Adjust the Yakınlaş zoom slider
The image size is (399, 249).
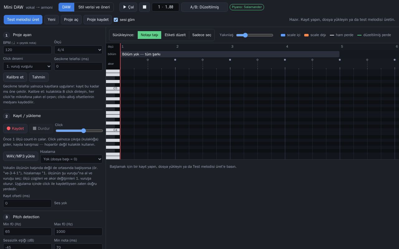click(x=255, y=35)
